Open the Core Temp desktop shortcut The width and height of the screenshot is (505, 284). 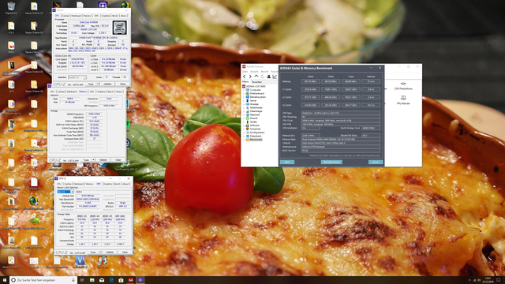coord(103,263)
